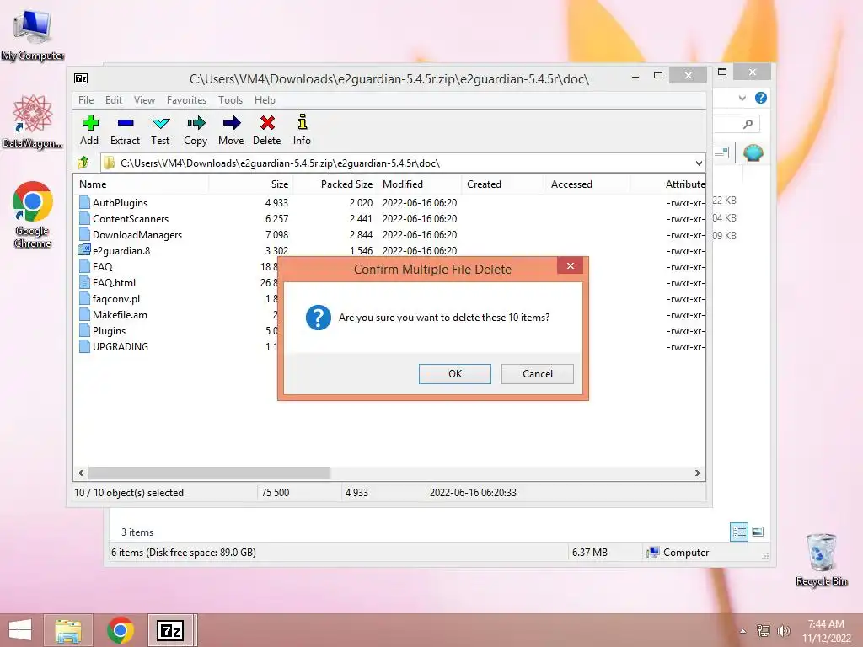Click 7-Zip taskbar button
863x647 pixels.
[170, 630]
